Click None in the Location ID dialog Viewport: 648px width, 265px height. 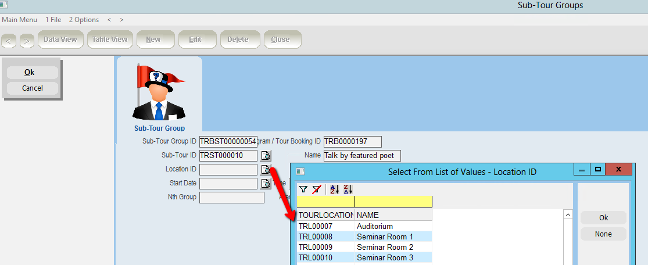(603, 234)
